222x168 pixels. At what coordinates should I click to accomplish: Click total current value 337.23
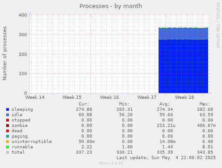[x=84, y=152]
